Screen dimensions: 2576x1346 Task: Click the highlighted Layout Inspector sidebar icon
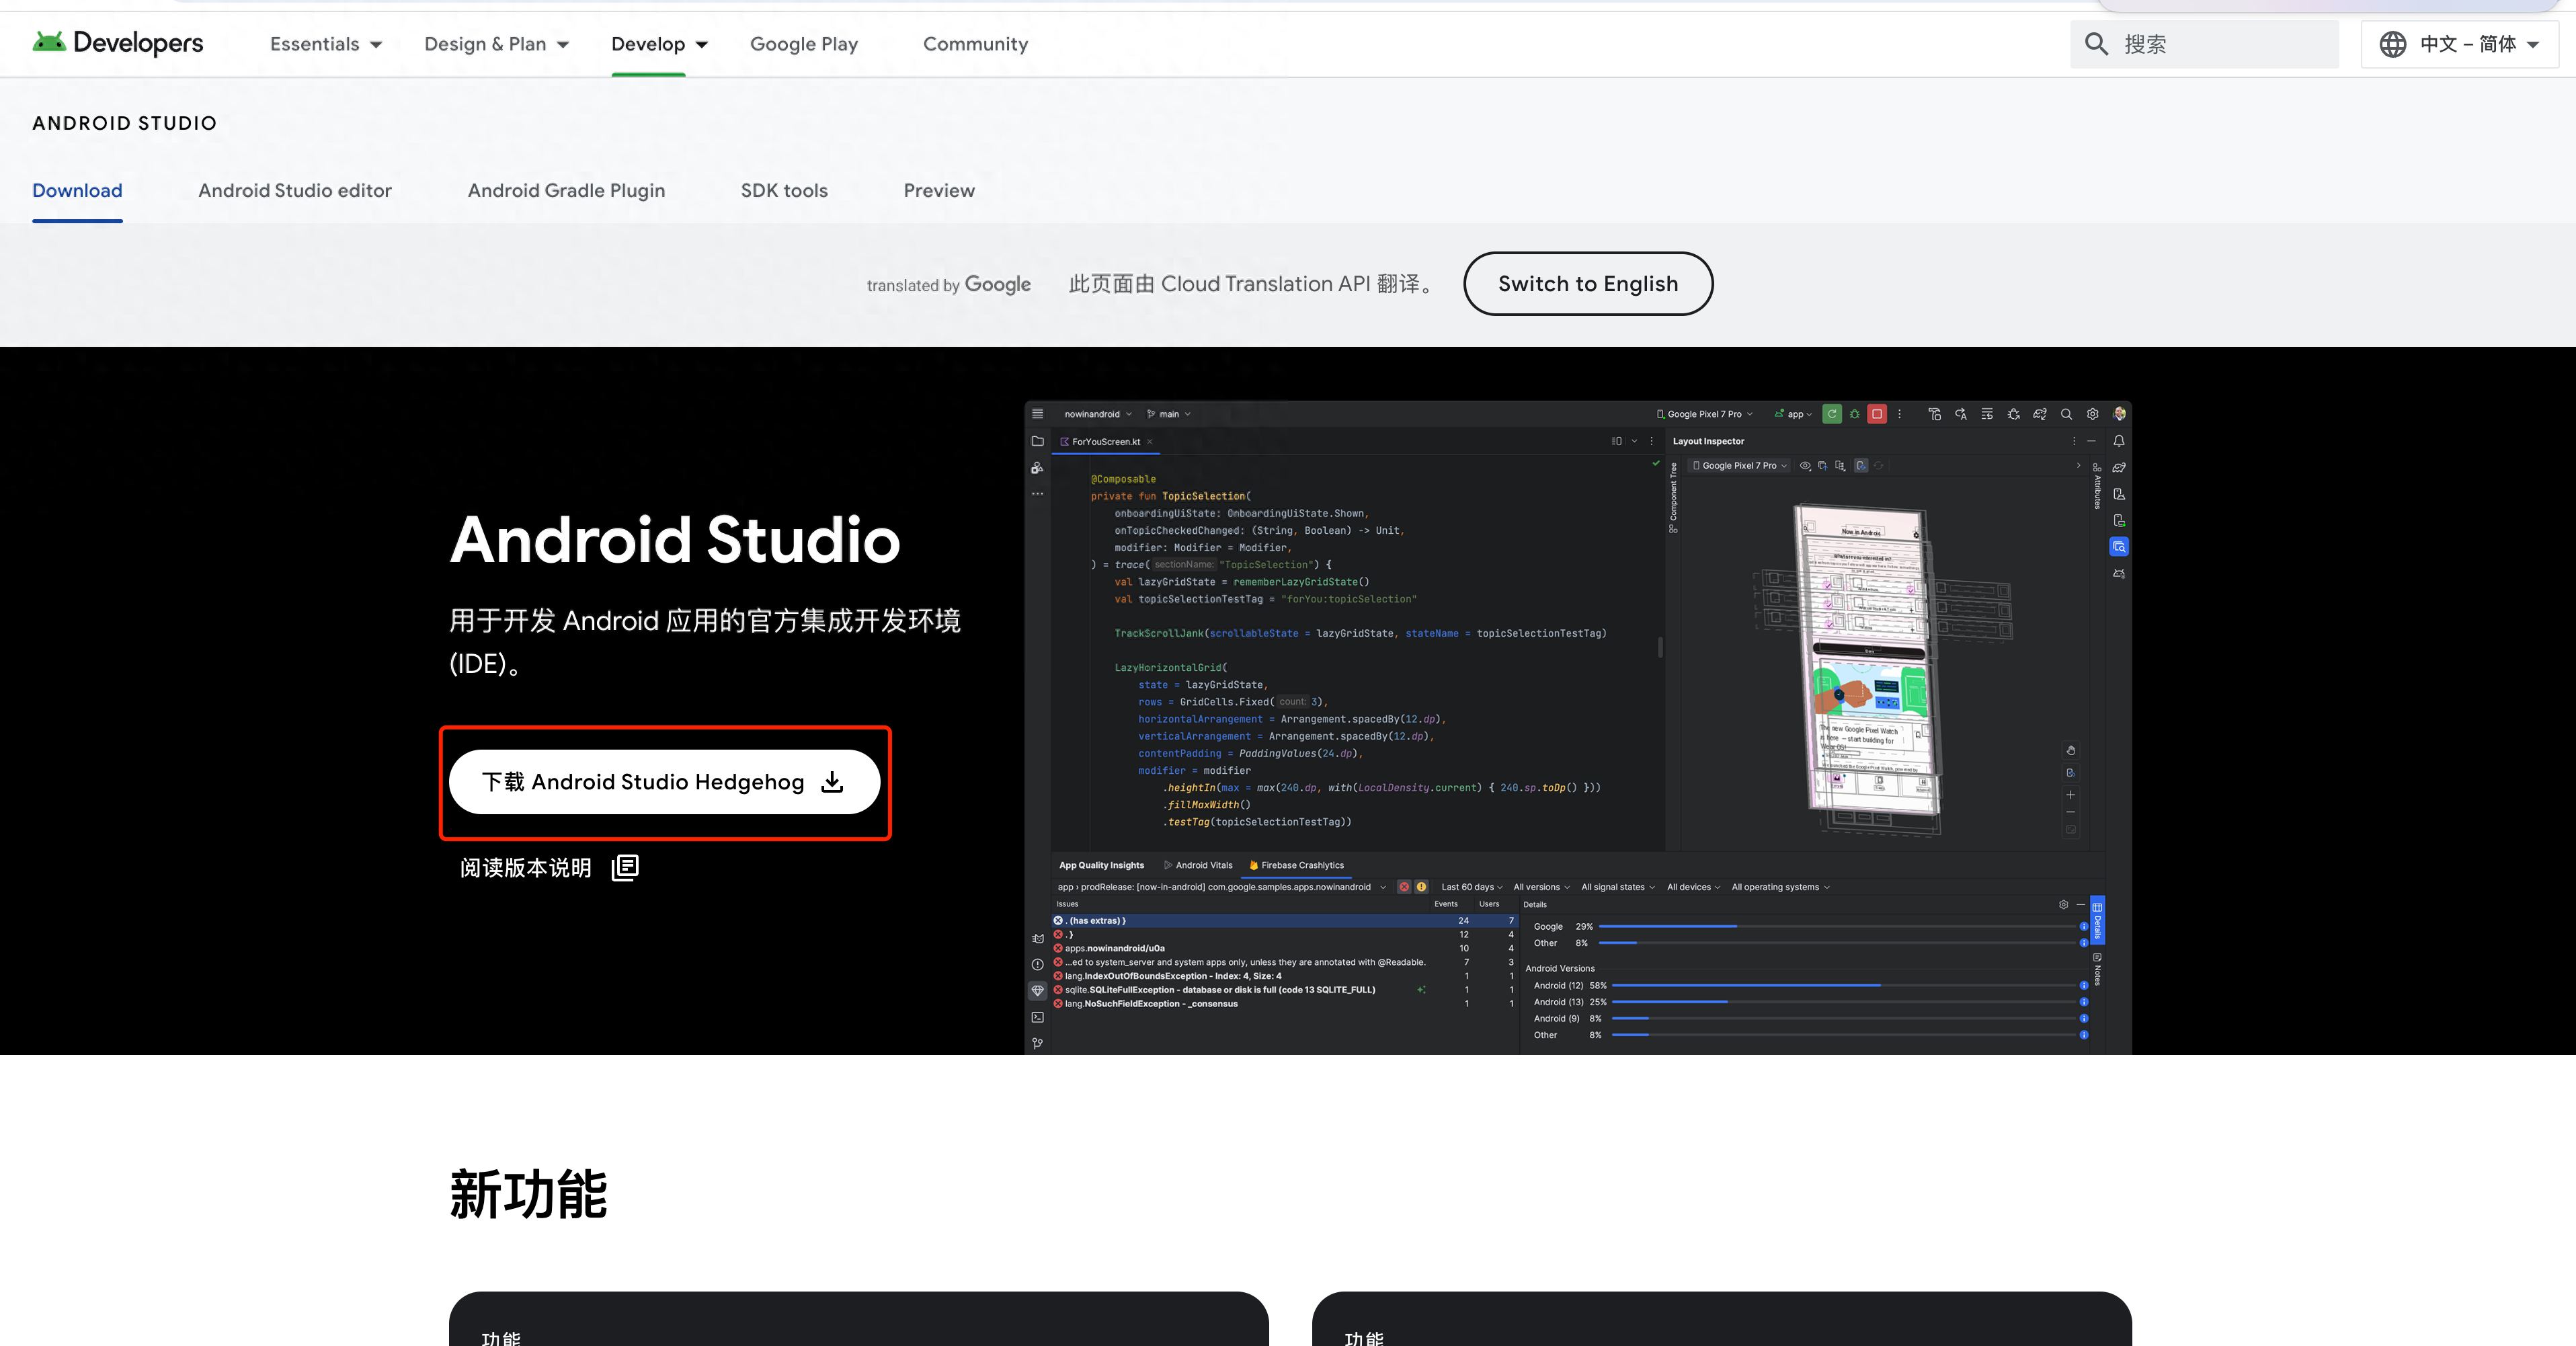(x=2119, y=547)
